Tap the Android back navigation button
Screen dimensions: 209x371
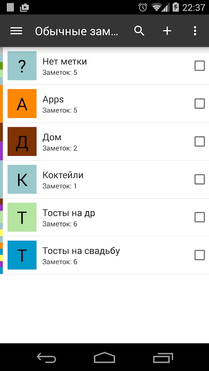coord(46,357)
